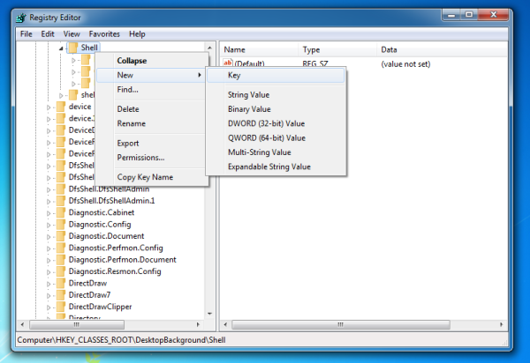Expand the DfsShell.DfsShellAdmin.1 node

click(49, 202)
